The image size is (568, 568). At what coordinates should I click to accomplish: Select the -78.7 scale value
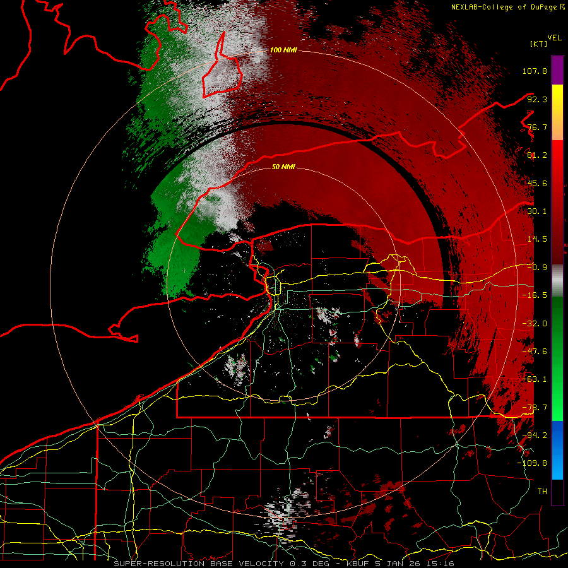tap(535, 408)
